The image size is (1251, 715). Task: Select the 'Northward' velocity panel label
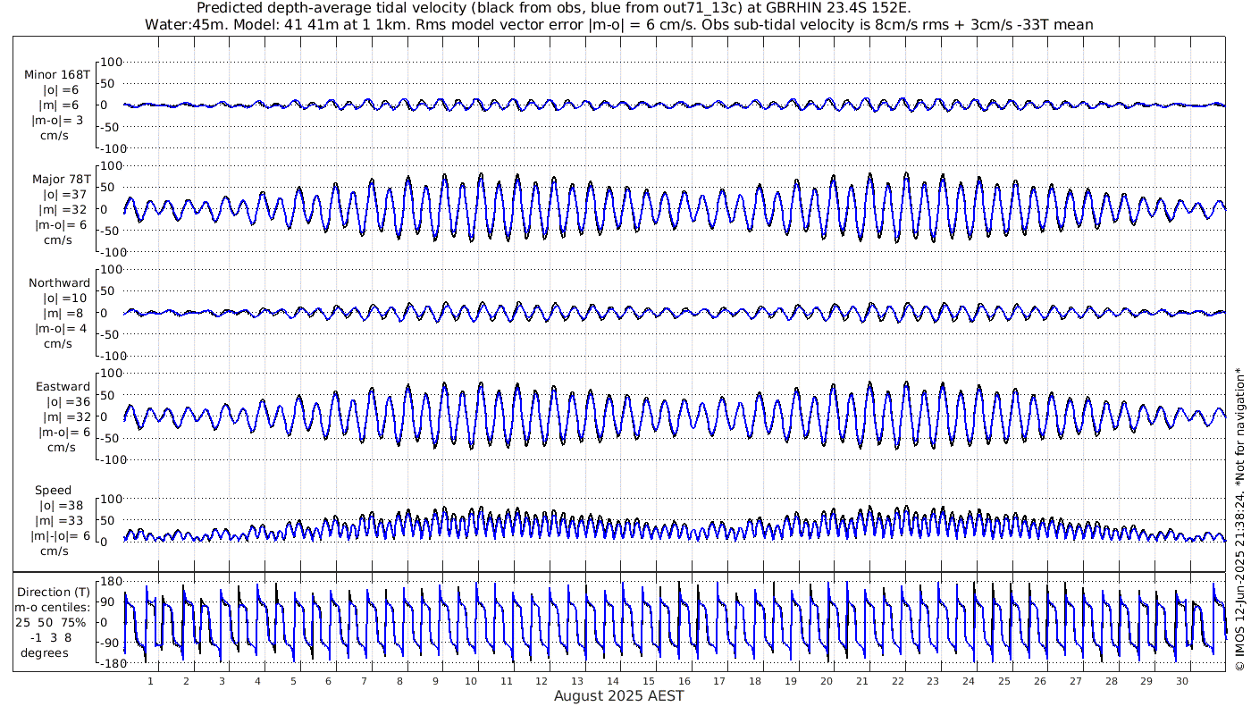coord(59,283)
